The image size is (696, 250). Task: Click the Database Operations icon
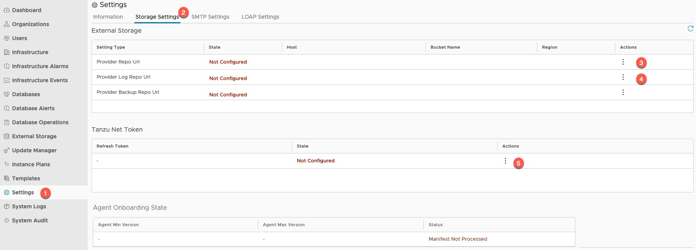(x=7, y=122)
